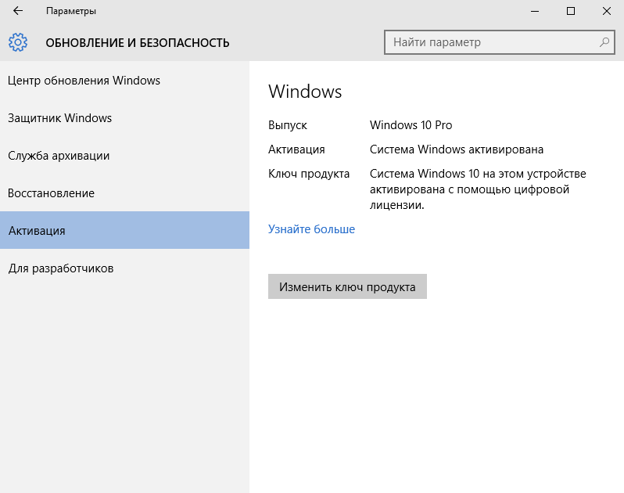Go back with the arrow icon
The image size is (624, 493).
(x=18, y=11)
